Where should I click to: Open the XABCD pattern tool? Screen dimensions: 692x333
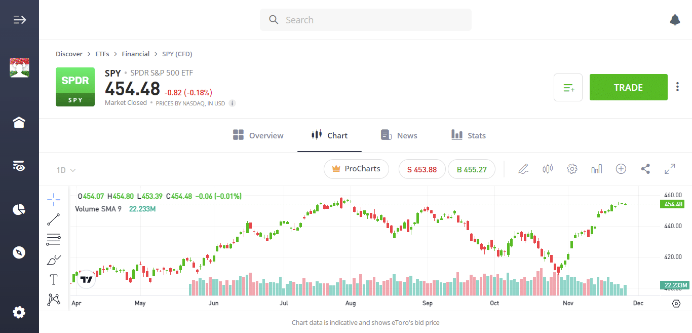54,299
